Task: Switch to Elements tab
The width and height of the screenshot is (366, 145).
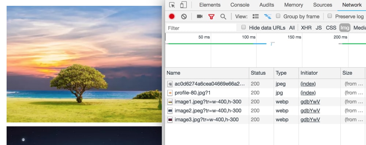Action: click(210, 5)
